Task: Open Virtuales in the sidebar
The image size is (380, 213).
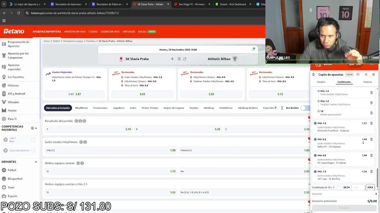Action: tap(13, 102)
